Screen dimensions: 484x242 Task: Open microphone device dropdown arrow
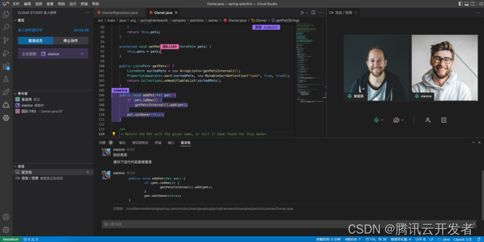click(x=382, y=120)
